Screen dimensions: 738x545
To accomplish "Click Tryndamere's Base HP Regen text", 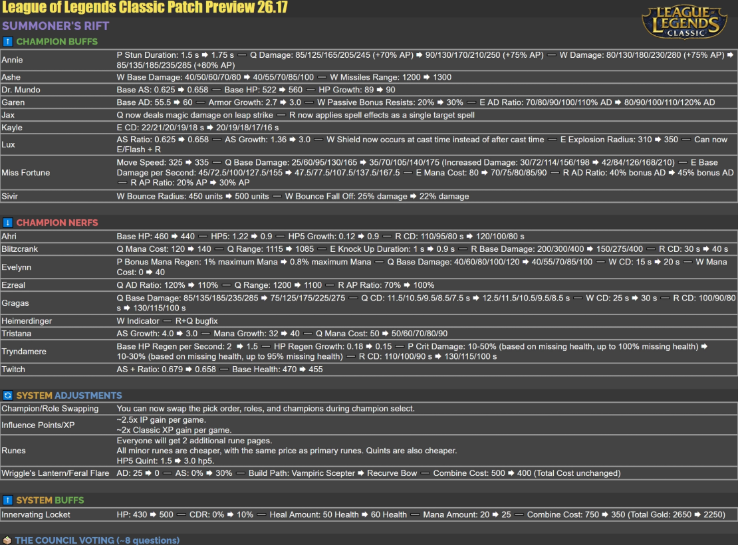I will point(187,346).
